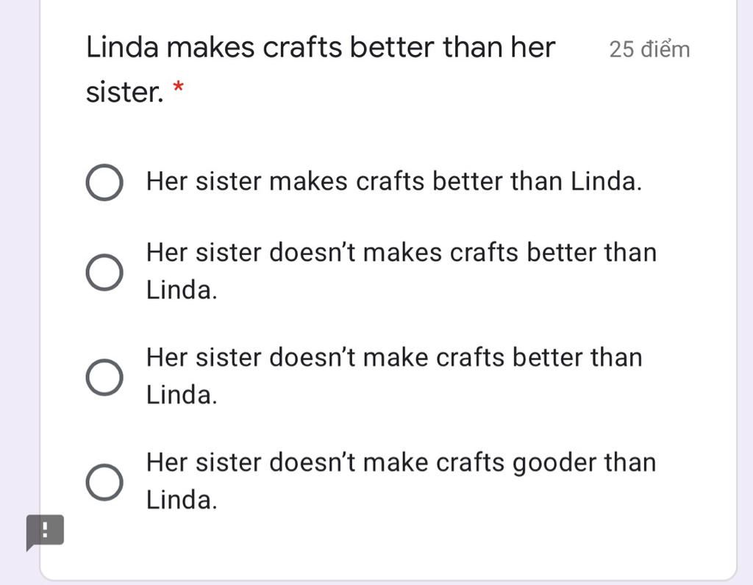The image size is (753, 585).
Task: Click the red required asterisk
Action: pos(178,90)
